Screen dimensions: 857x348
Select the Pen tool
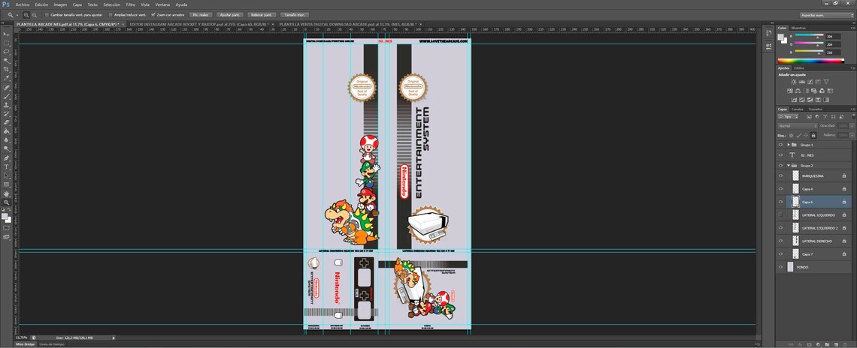7,158
